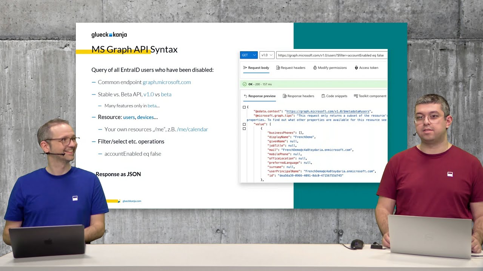The image size is (483, 271).
Task: Click the glueckkanja logo at the slide top
Action: pos(109,35)
